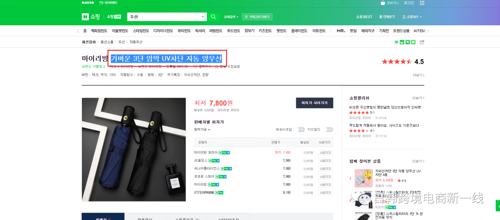Click the first green share icon (Line)
The image size is (500, 220).
396,42
